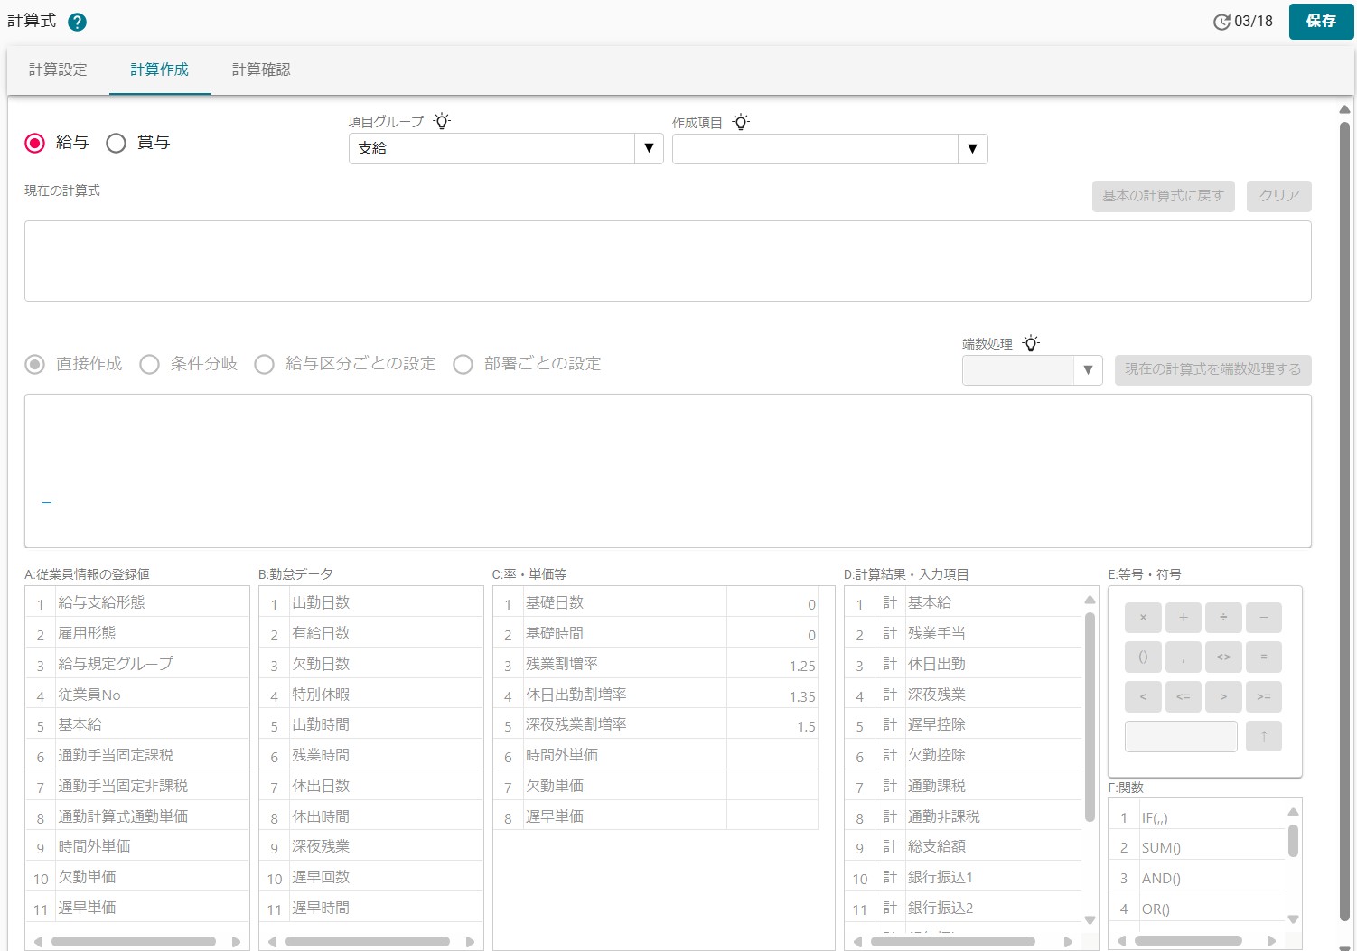Viewport: 1357px width, 951px height.
Task: Select 雇用形態 in employee info list
Action: pyautogui.click(x=137, y=633)
